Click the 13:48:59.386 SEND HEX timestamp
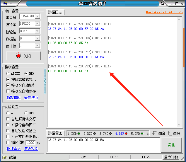Image resolution: width=186 pixels, height=162 pixels. click(79, 24)
